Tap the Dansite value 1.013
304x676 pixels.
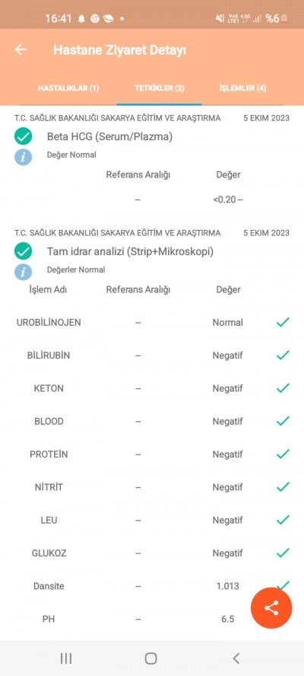point(228,586)
